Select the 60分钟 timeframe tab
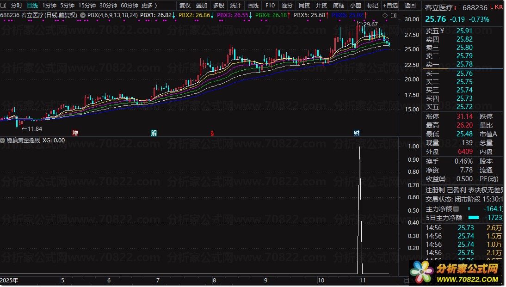 pyautogui.click(x=129, y=6)
